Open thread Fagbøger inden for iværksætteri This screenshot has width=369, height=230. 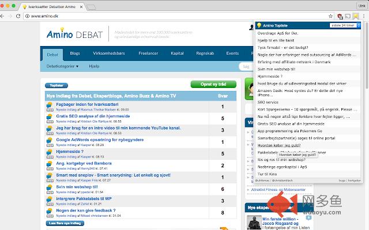click(x=87, y=105)
